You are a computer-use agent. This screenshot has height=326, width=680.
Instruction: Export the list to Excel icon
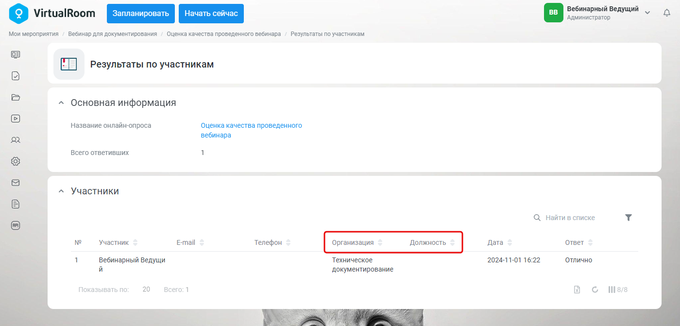[577, 290]
